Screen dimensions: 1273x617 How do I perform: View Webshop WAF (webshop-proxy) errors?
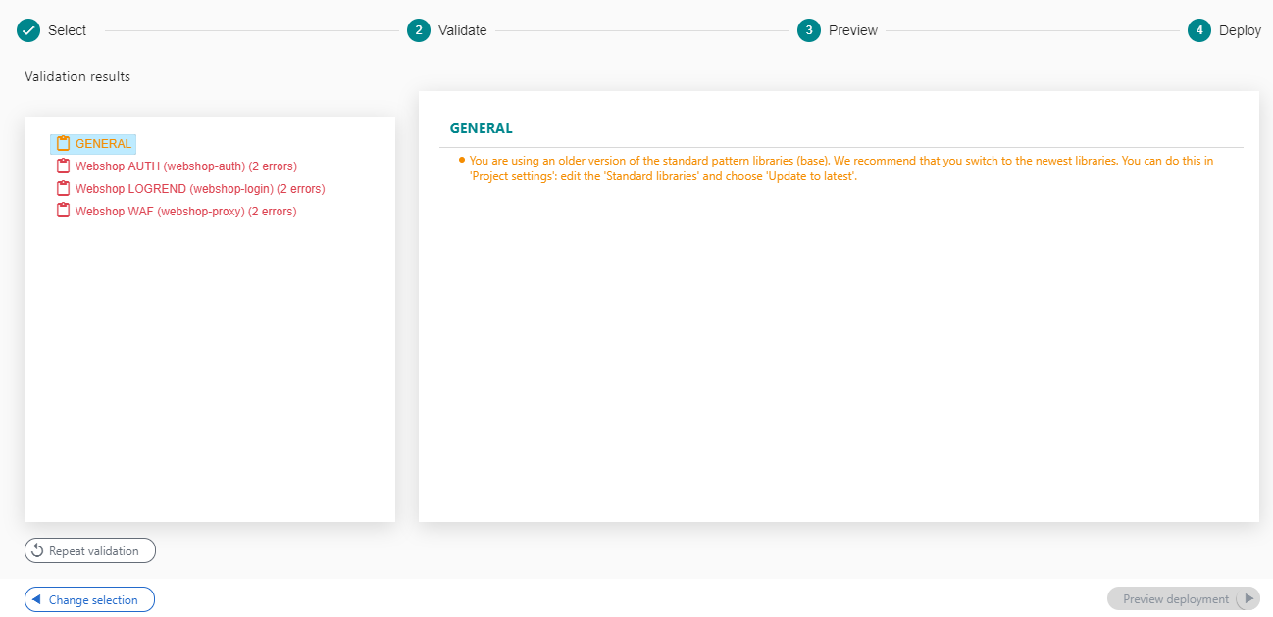(185, 212)
